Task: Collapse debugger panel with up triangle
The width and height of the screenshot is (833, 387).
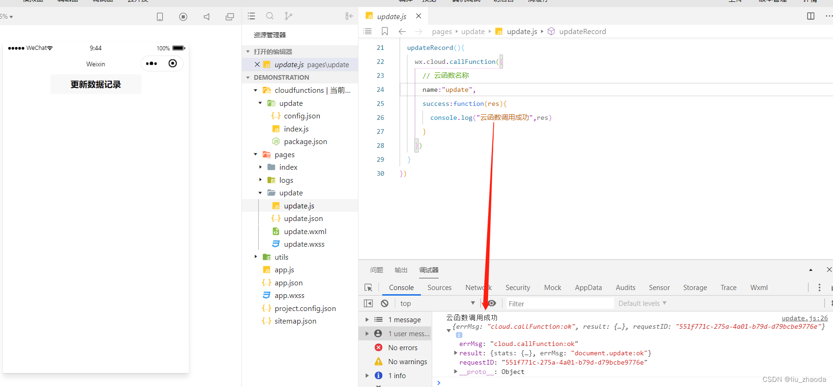Action: coord(811,270)
